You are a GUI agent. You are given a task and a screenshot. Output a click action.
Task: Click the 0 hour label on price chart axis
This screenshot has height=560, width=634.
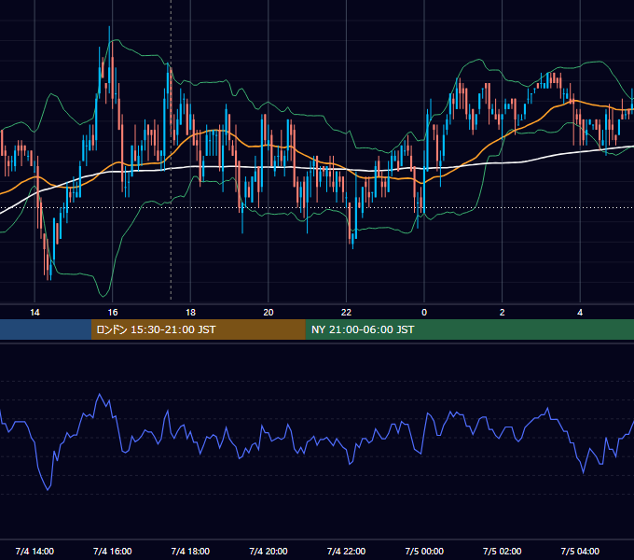tap(424, 313)
